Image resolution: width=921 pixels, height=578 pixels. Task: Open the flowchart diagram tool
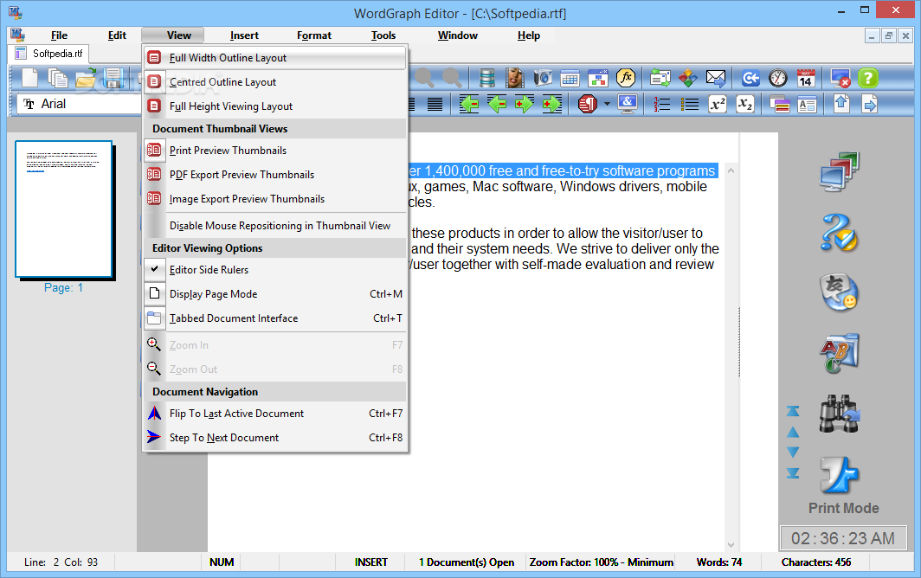pyautogui.click(x=598, y=78)
